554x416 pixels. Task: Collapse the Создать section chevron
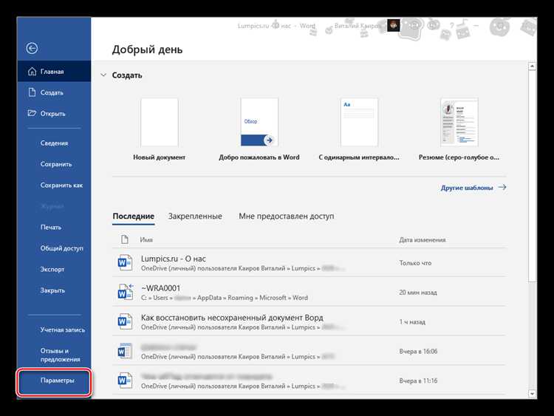[x=103, y=75]
